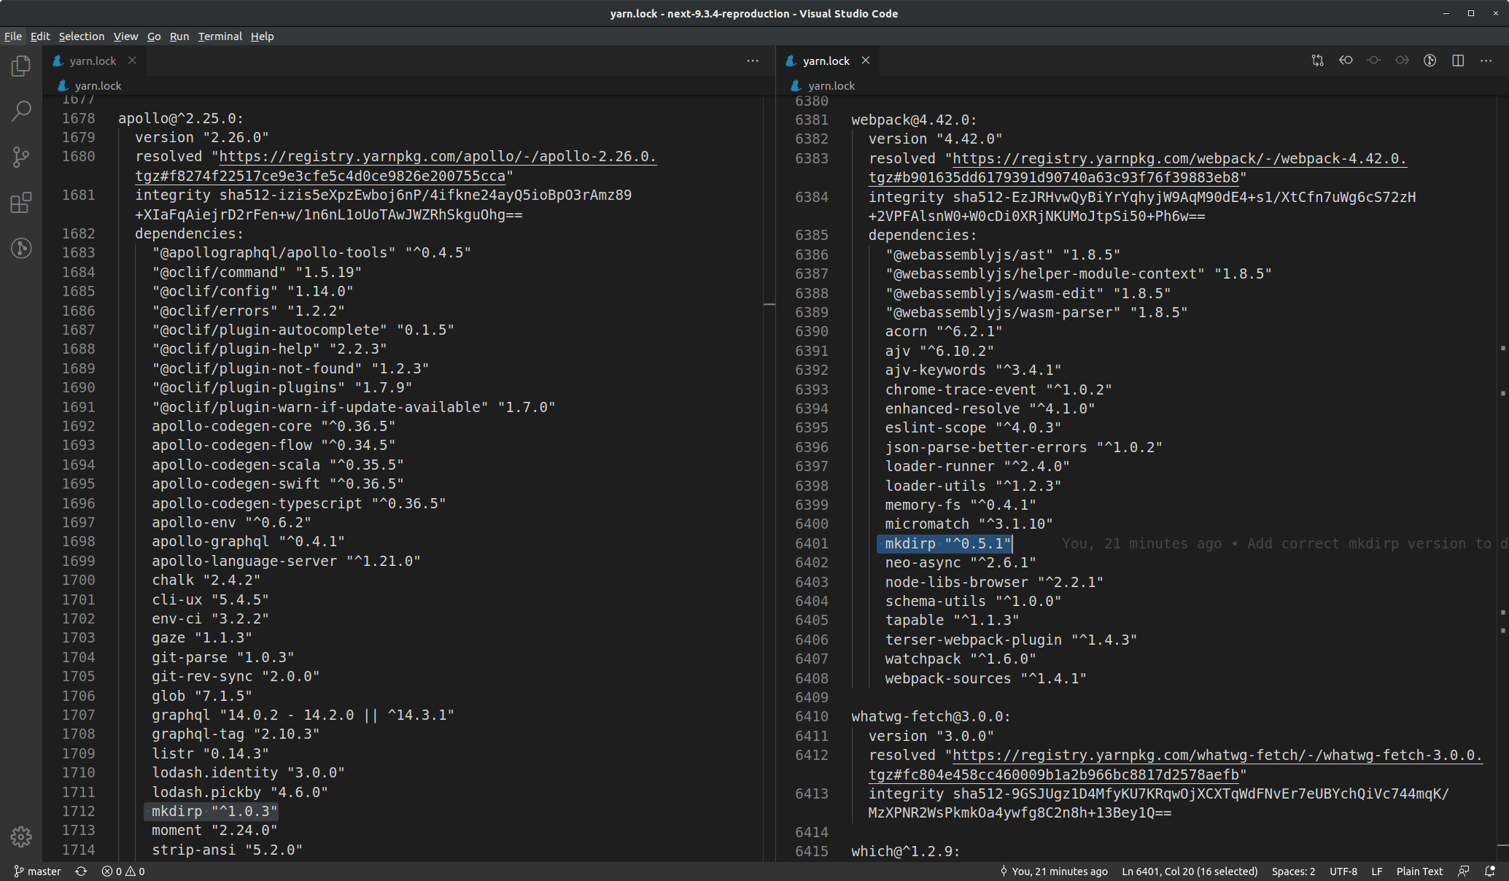Click the 'which@^1.2.9:' heading line
Image resolution: width=1509 pixels, height=881 pixels.
[x=905, y=851]
